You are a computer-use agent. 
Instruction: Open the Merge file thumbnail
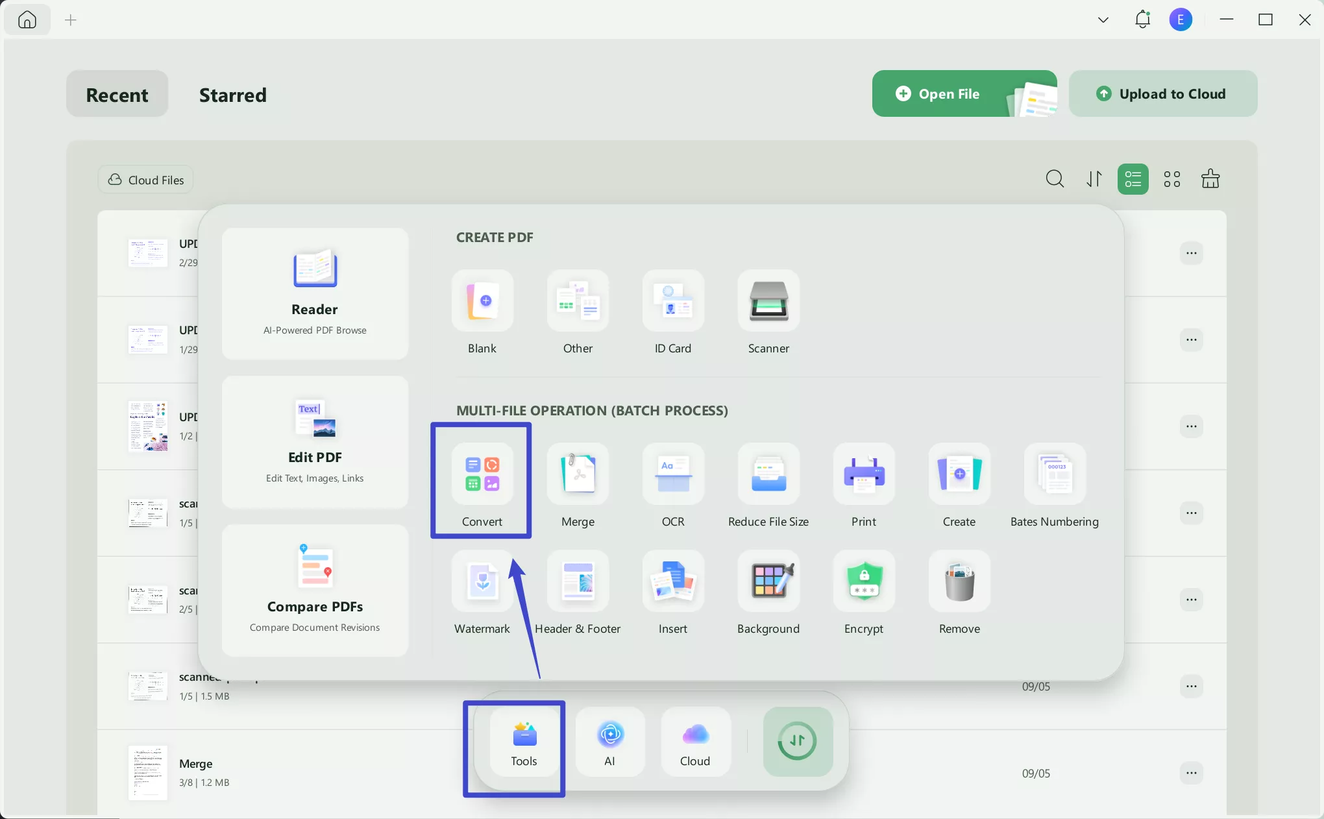(147, 773)
